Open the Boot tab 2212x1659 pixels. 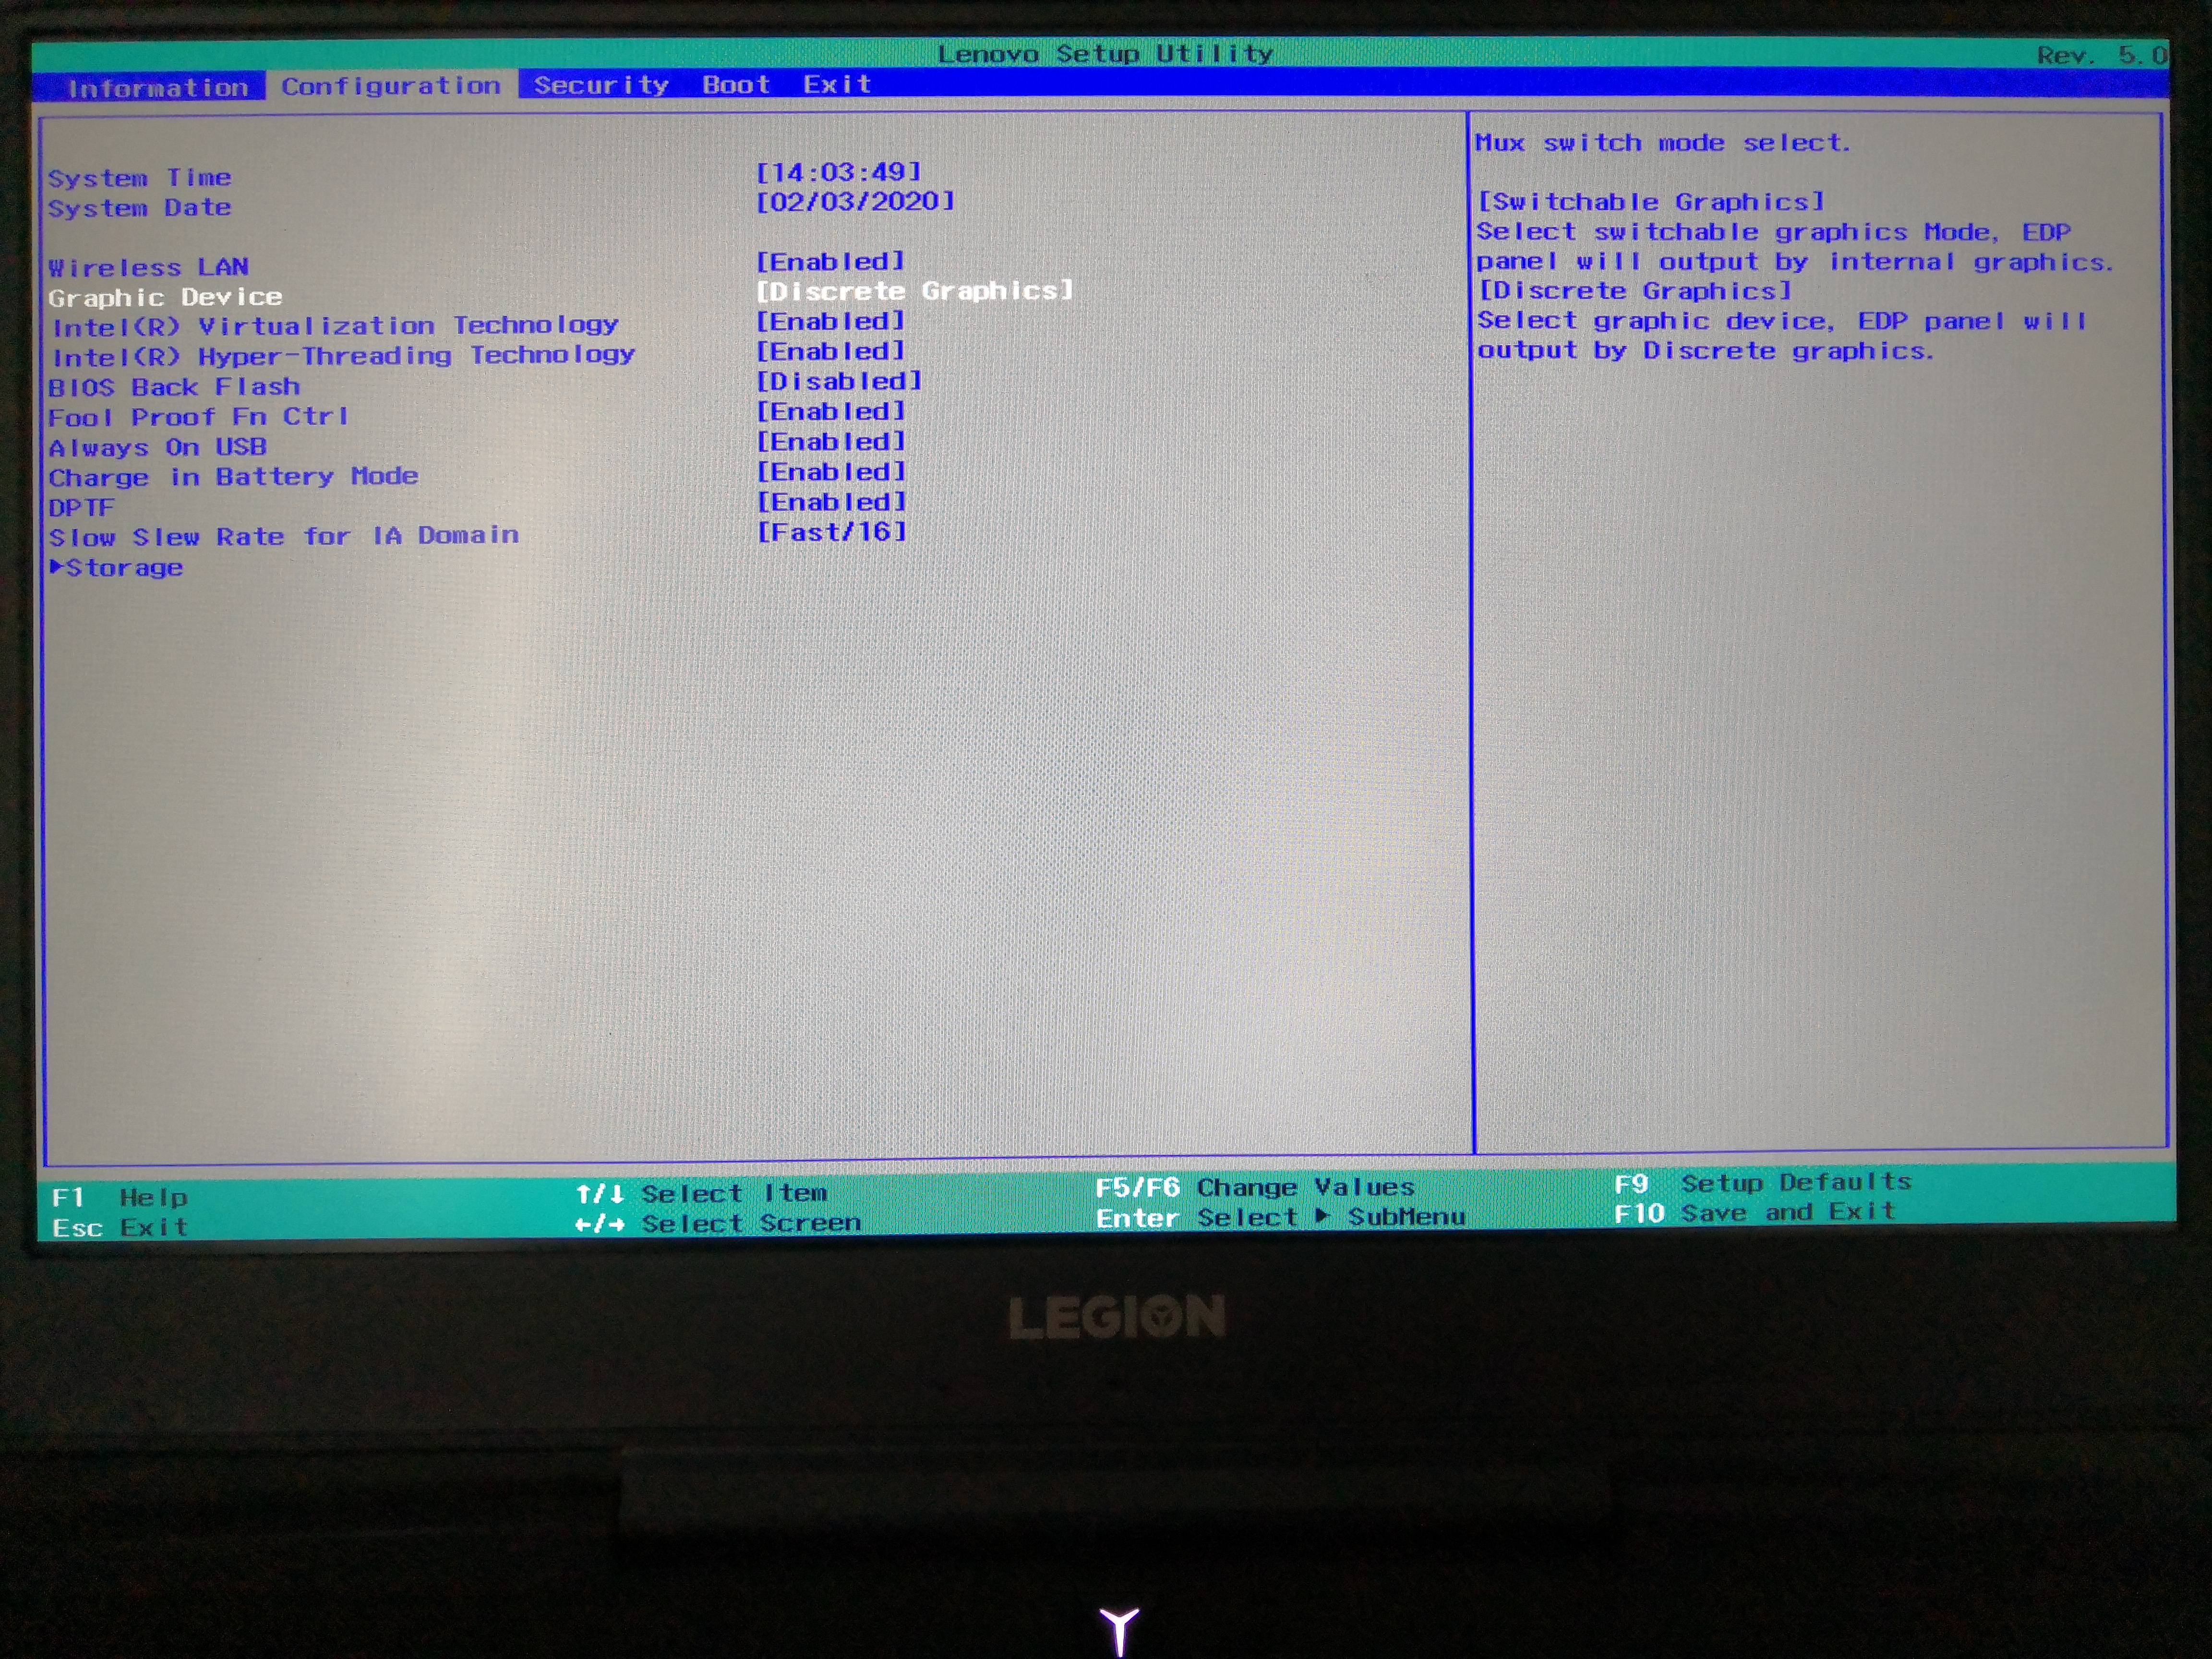(736, 85)
